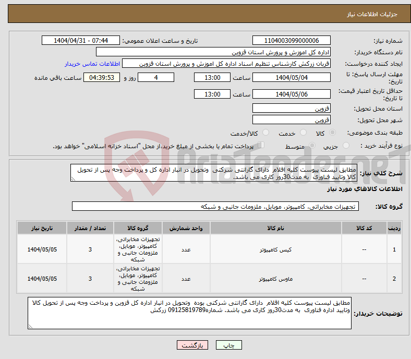Click the نام کالا column header
The height and width of the screenshot is (359, 411).
pyautogui.click(x=276, y=228)
